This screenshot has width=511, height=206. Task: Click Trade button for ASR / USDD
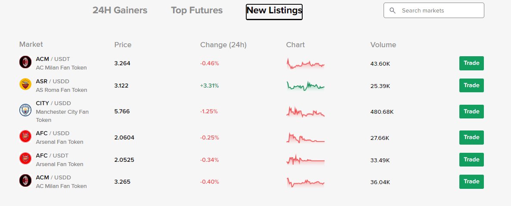(x=471, y=85)
